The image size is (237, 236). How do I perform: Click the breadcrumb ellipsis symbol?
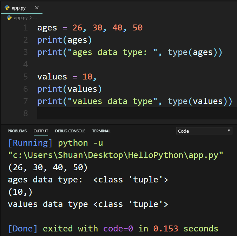click(35, 19)
